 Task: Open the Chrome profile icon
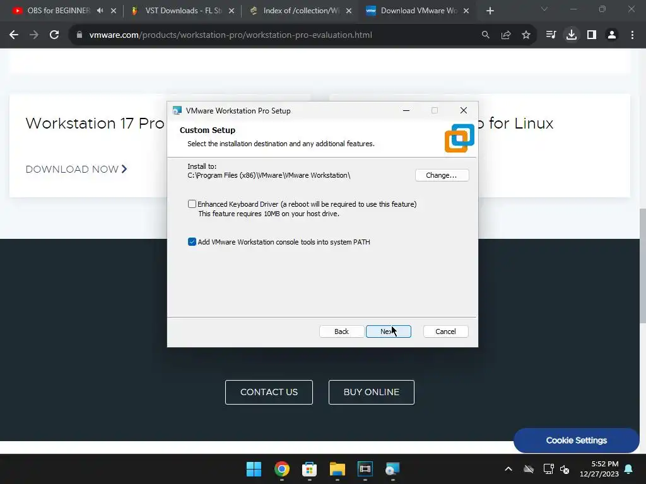612,35
